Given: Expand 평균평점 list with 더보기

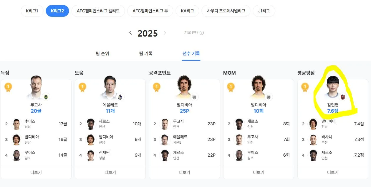Looking at the screenshot, I should click(x=333, y=173).
